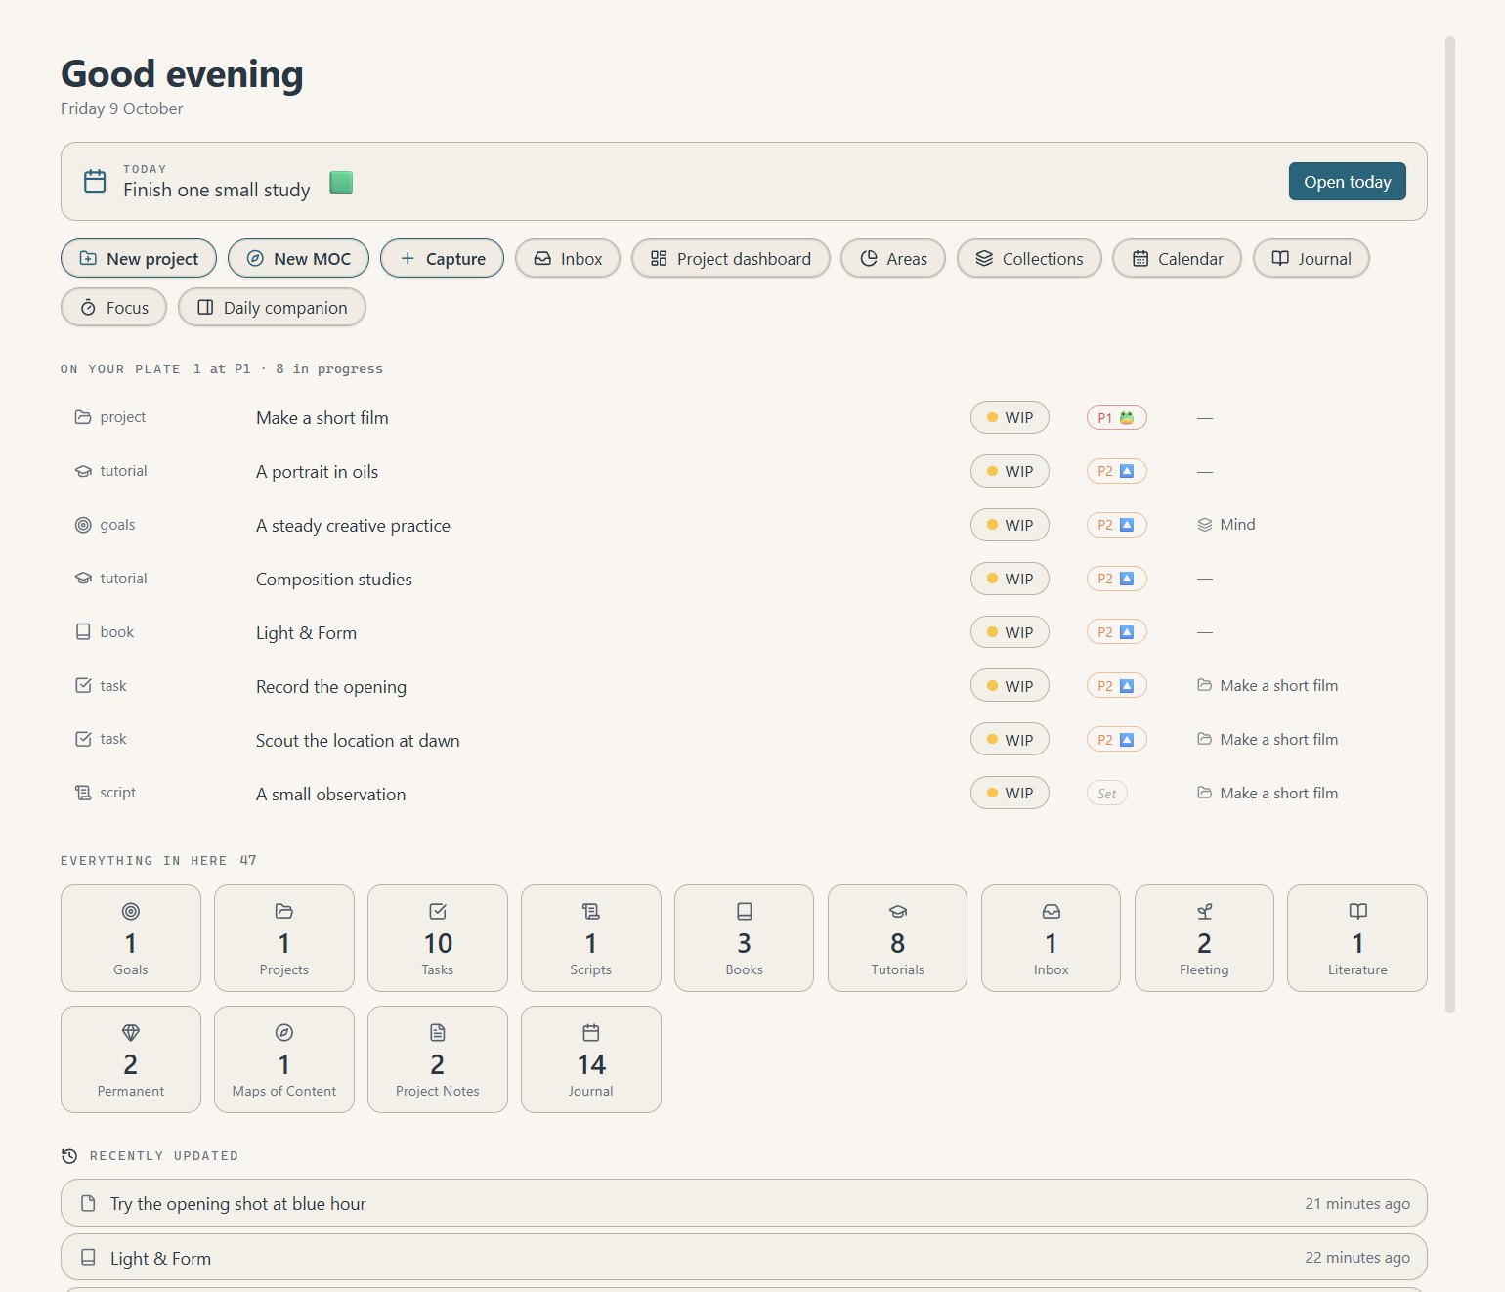The width and height of the screenshot is (1505, 1292).
Task: Click the Goals card target icon
Action: [x=131, y=911]
